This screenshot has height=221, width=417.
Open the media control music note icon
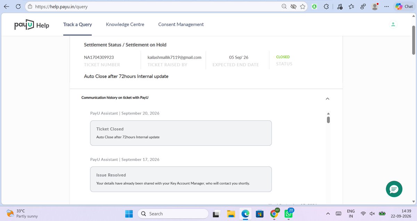coord(340,6)
